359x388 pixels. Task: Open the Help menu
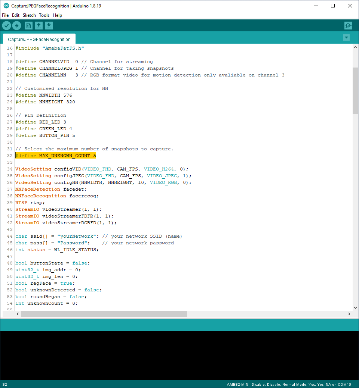(x=57, y=15)
